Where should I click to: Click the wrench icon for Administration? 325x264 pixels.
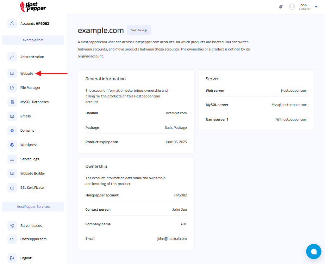pyautogui.click(x=12, y=57)
